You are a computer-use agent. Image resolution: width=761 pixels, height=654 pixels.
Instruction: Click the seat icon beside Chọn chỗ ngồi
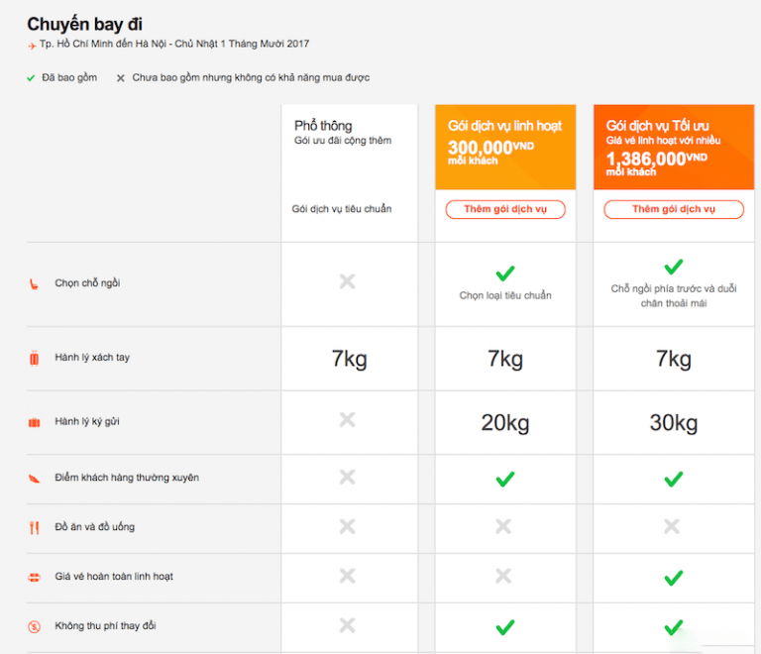(34, 283)
